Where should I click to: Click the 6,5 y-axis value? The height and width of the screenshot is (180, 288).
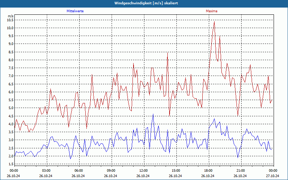11,84
